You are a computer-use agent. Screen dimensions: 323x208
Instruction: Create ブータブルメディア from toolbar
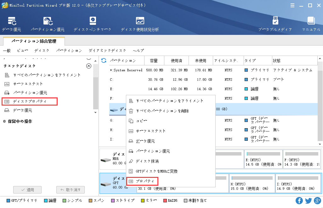(x=275, y=25)
